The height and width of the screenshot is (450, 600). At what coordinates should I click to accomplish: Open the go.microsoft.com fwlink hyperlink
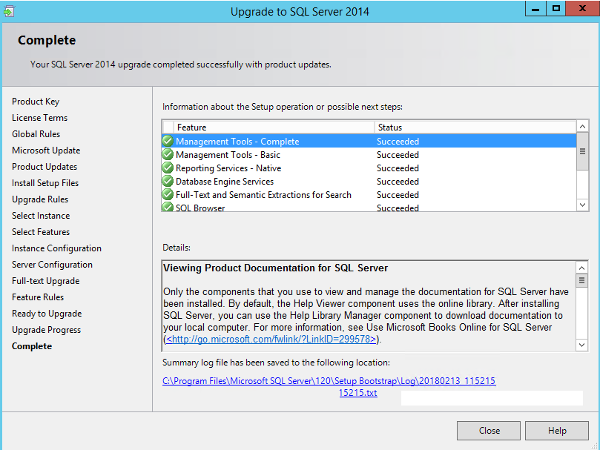pyautogui.click(x=271, y=339)
